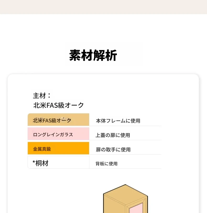
Task: Click the beige banner strip at page top
Action: (x=103, y=7)
